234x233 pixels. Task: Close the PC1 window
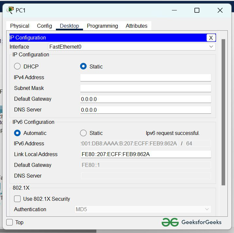(x=220, y=10)
